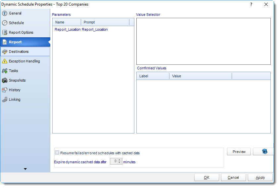
Task: View the History tab label
Action: (x=15, y=90)
